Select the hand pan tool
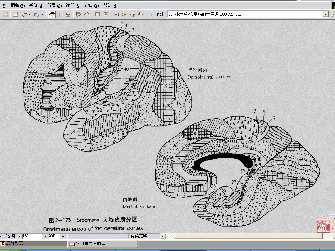Viewport: 335px width, 251px height. (x=52, y=14)
